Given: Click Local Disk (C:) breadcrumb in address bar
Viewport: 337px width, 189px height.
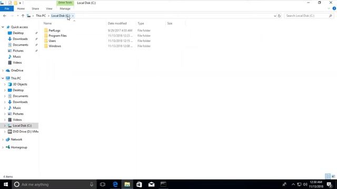Looking at the screenshot, I should (x=61, y=16).
